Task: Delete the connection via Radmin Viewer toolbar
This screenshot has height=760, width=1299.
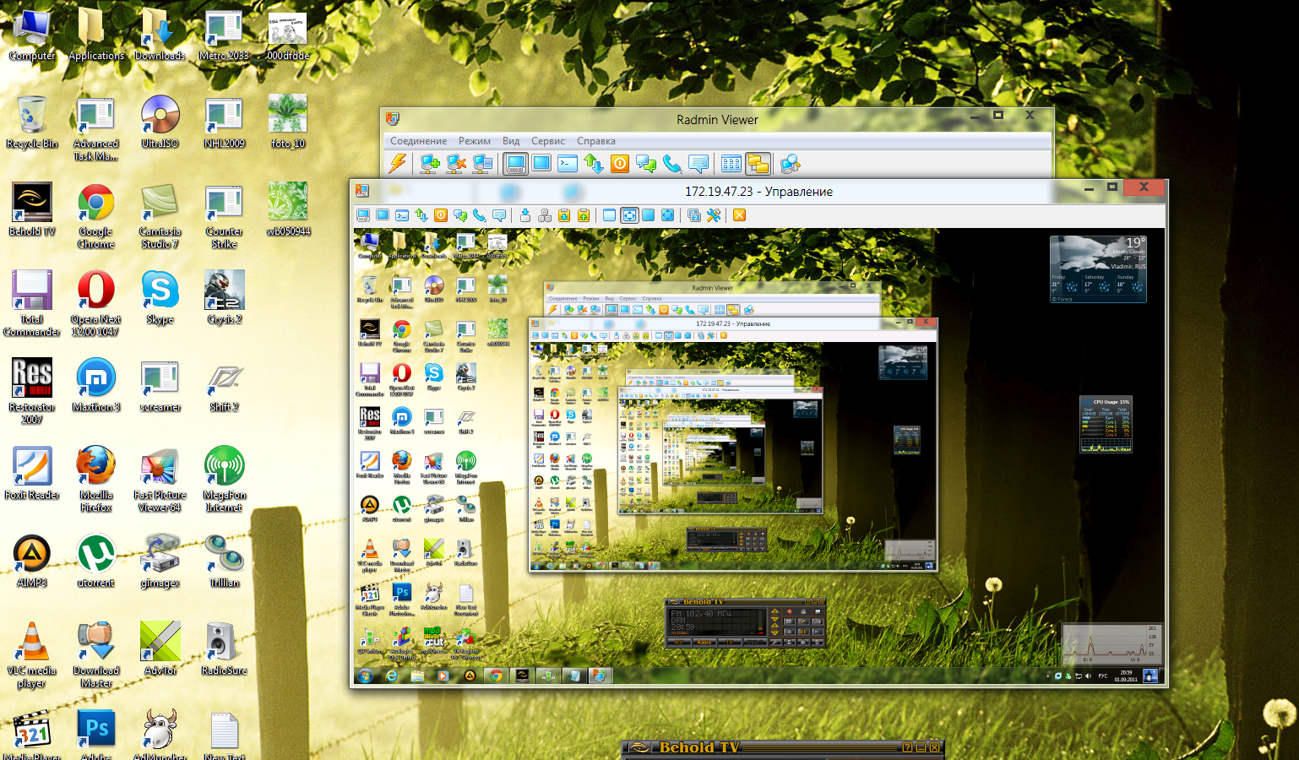Action: 456,163
